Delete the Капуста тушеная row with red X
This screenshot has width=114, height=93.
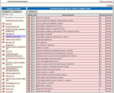tap(29, 18)
